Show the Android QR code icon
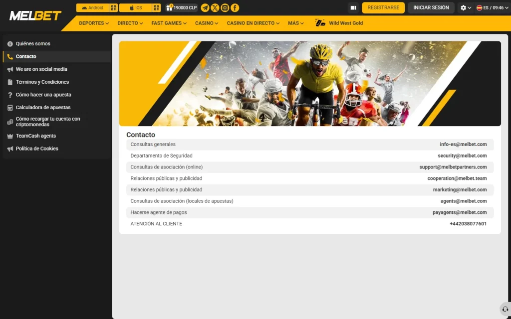This screenshot has height=319, width=511. point(113,8)
